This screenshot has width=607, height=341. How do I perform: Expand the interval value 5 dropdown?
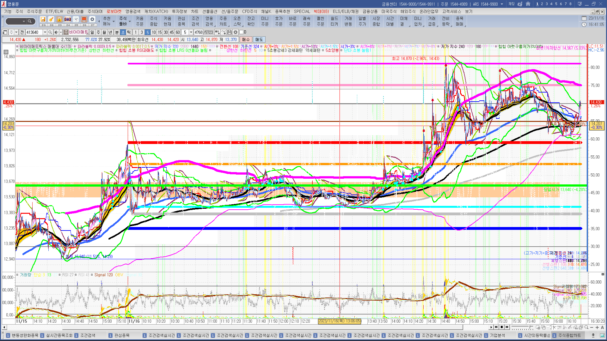click(191, 32)
